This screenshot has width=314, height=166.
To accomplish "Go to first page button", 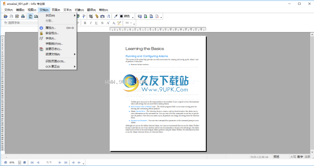I will click(32, 163).
